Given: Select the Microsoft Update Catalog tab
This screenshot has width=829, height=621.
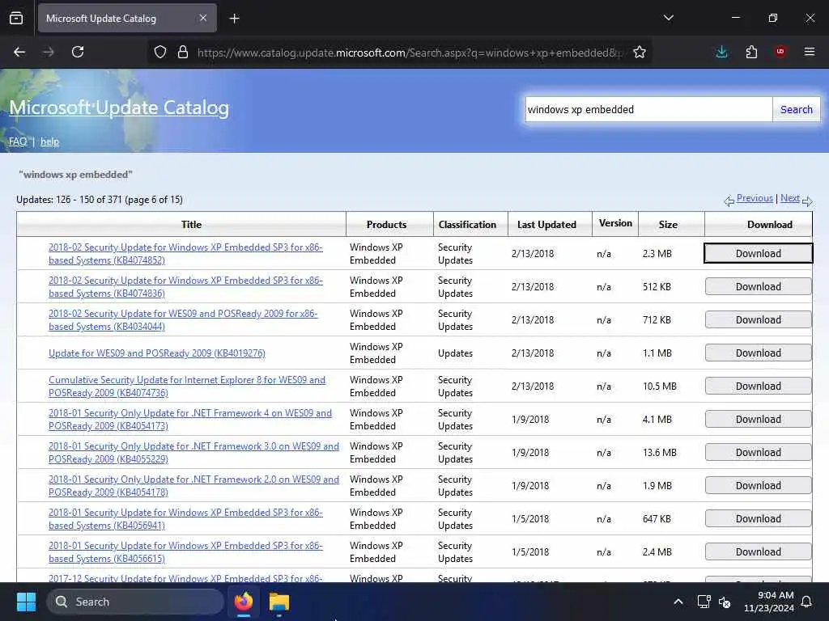Looking at the screenshot, I should coord(127,18).
